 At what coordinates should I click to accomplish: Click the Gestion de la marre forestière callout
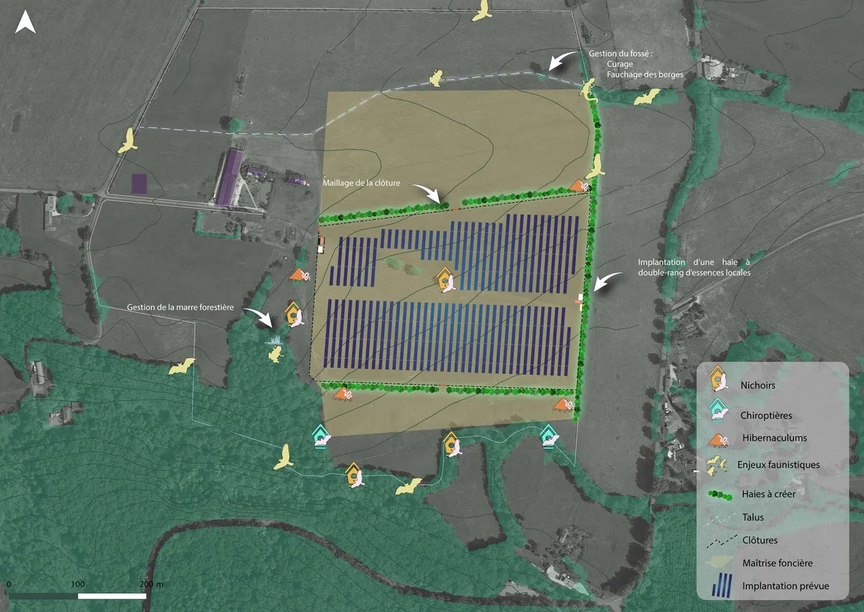click(x=180, y=306)
